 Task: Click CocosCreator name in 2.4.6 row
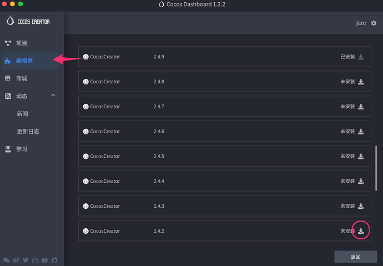(105, 132)
